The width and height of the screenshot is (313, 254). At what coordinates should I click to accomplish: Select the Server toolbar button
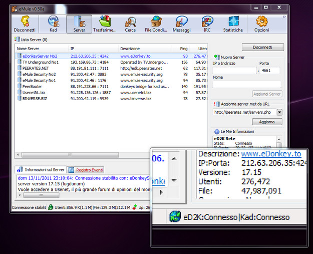(x=79, y=24)
